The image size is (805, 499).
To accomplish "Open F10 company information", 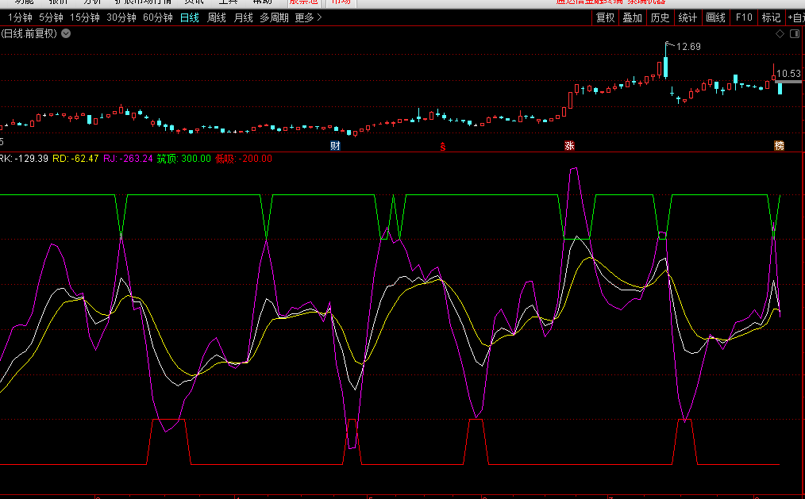I will point(744,17).
